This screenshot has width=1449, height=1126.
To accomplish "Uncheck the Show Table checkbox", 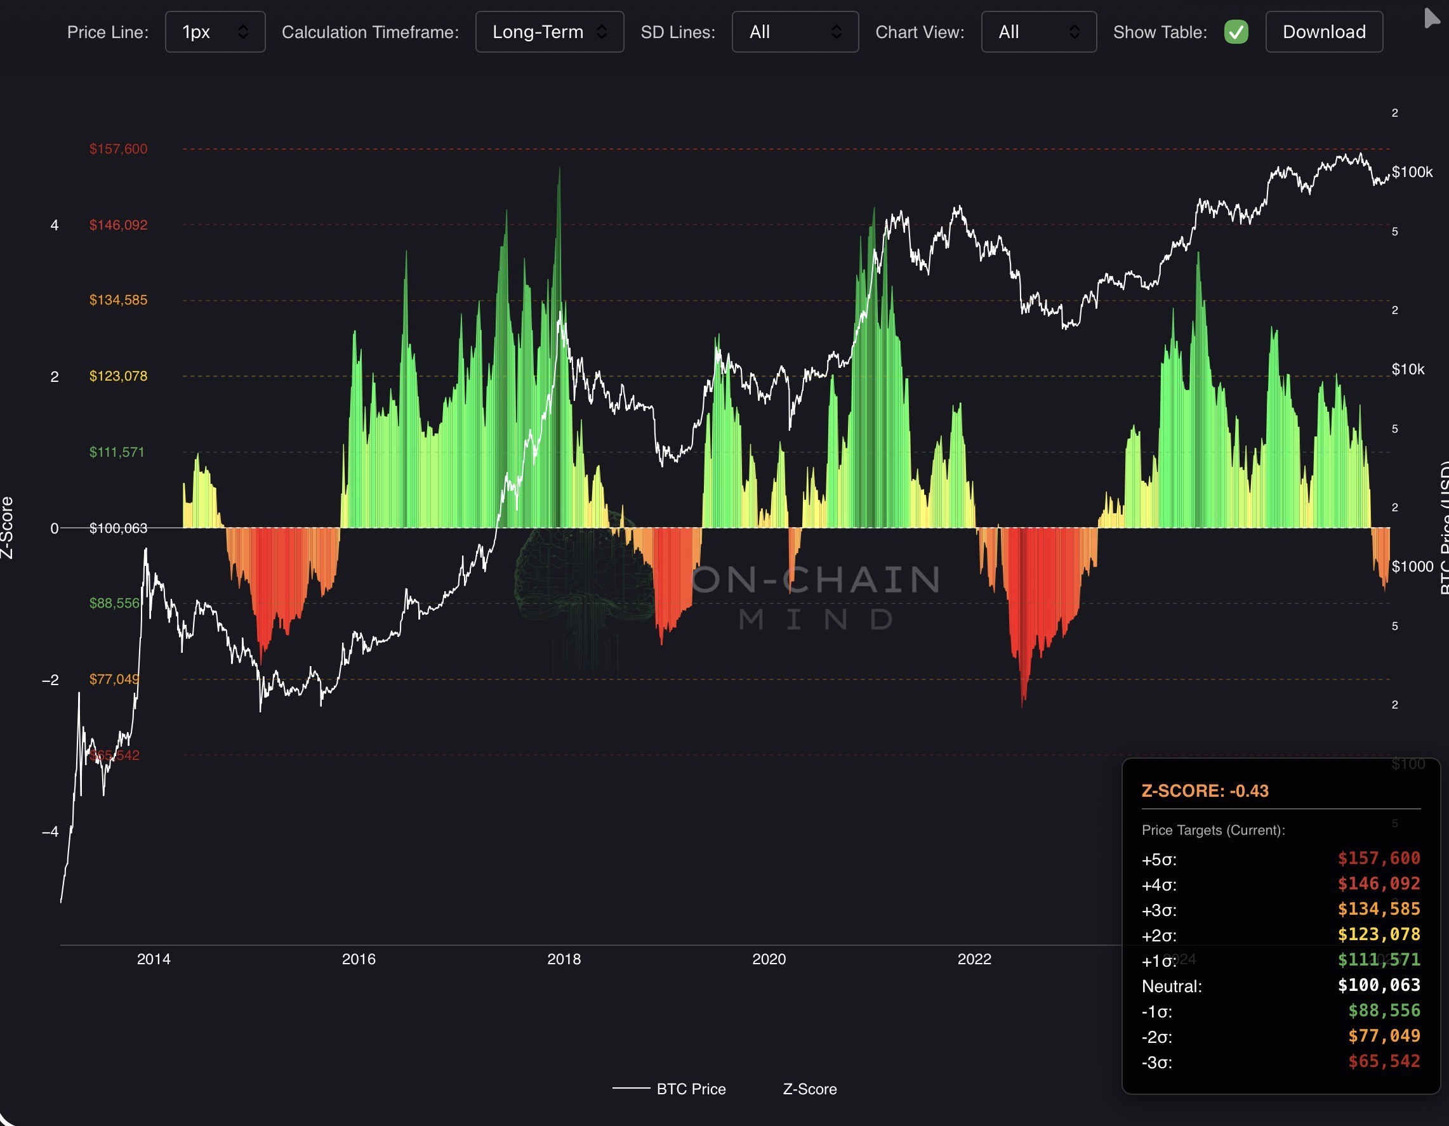I will click(1235, 32).
